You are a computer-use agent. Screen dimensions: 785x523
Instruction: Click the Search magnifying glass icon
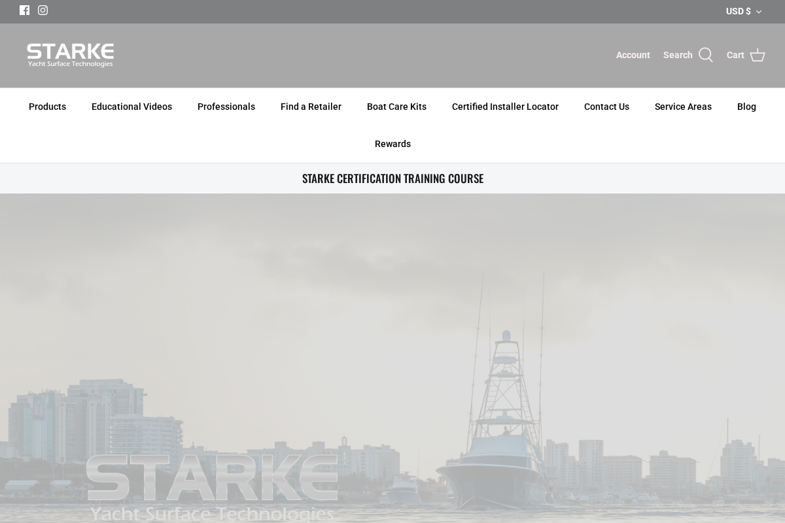point(705,55)
